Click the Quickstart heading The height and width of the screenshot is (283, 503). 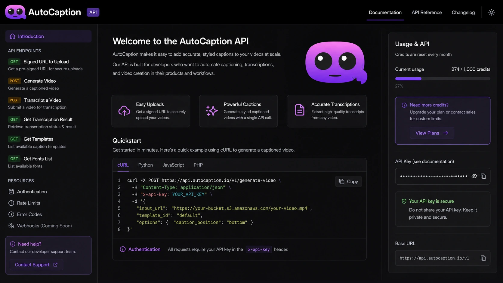tap(127, 141)
